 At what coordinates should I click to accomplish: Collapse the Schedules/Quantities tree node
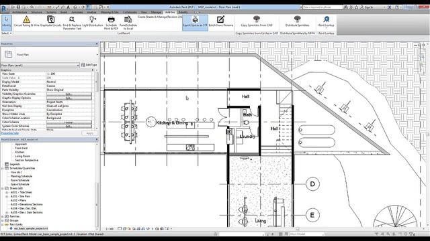tap(3, 168)
